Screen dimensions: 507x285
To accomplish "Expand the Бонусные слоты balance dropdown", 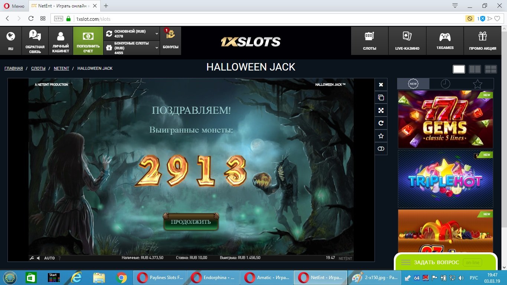I will tap(157, 48).
